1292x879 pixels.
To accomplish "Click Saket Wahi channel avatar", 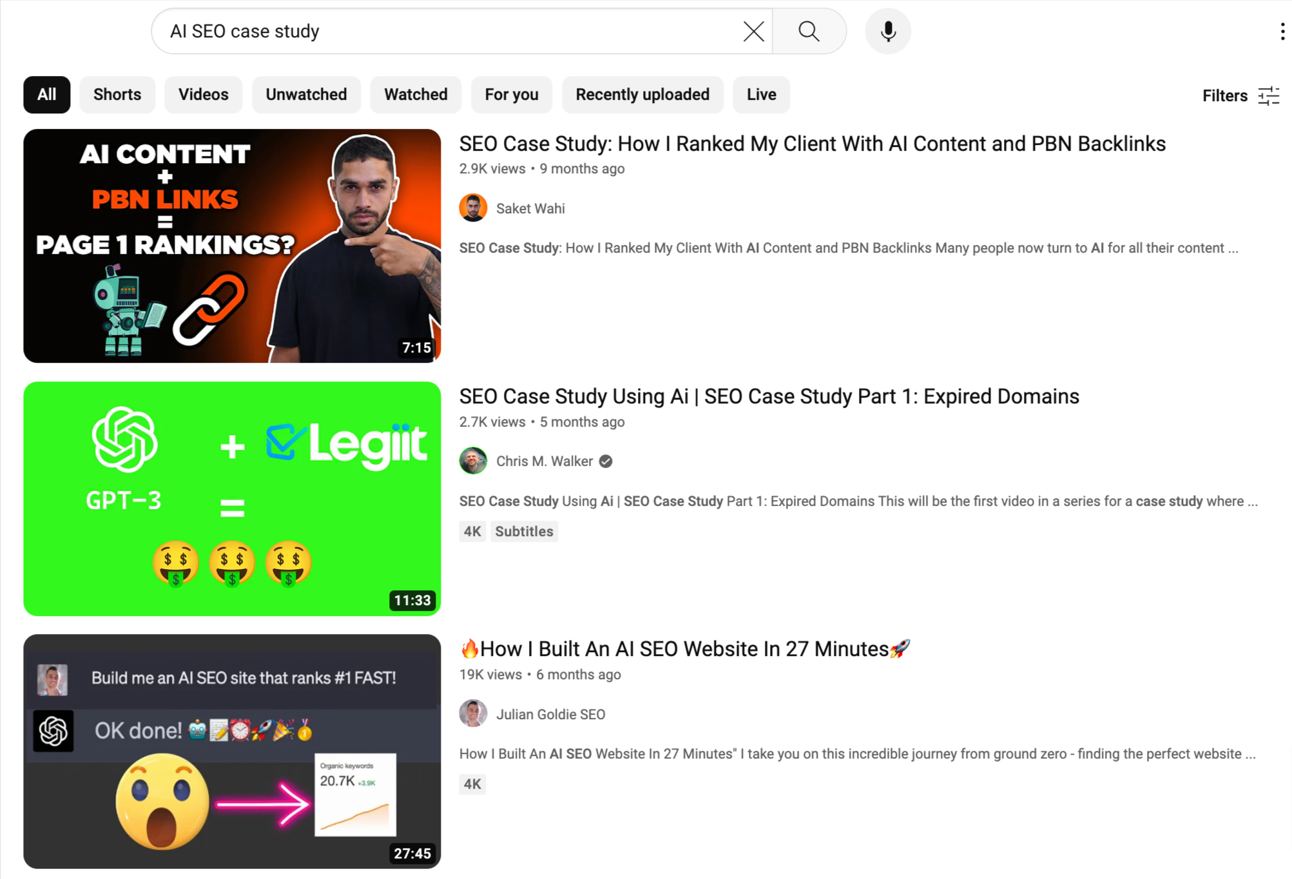I will click(x=473, y=208).
